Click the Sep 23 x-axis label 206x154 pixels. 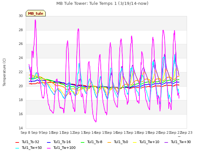pos(187,133)
